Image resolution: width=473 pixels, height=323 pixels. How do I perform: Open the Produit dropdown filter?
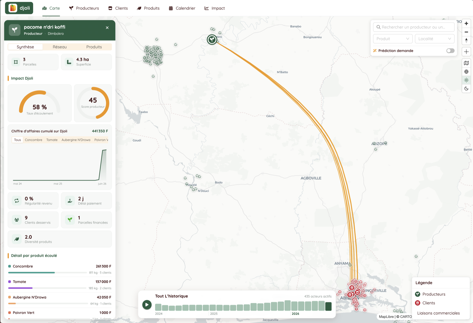(x=393, y=39)
